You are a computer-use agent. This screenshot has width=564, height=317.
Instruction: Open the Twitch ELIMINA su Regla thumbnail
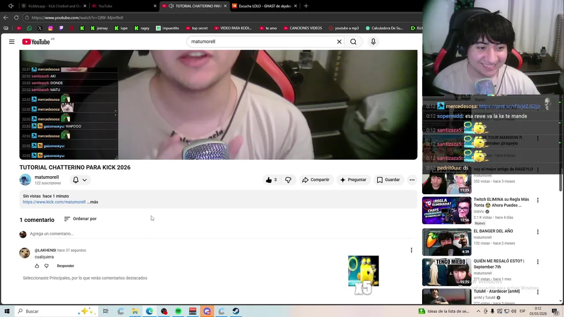pos(447,210)
